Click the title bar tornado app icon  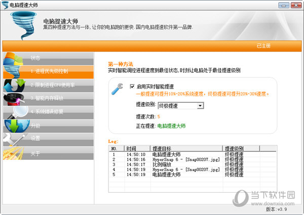coord(5,5)
